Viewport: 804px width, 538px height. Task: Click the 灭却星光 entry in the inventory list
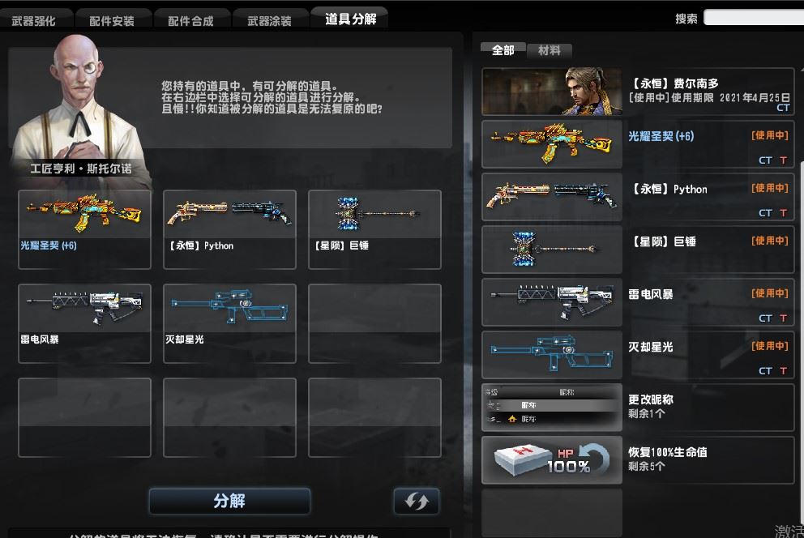[x=638, y=355]
